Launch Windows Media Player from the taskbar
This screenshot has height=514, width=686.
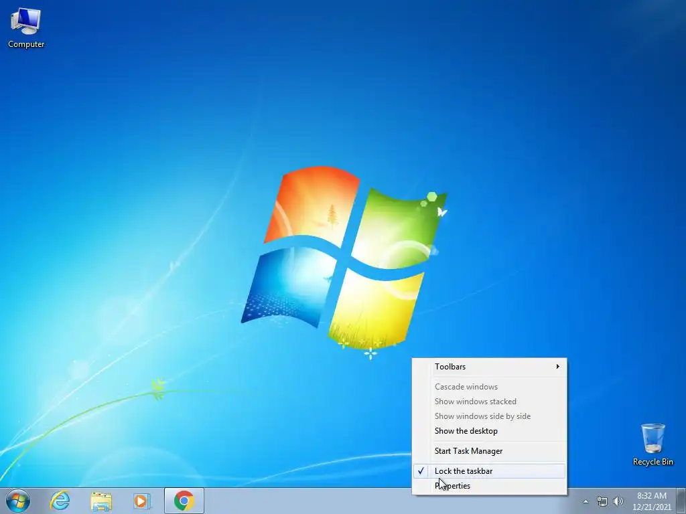click(142, 501)
